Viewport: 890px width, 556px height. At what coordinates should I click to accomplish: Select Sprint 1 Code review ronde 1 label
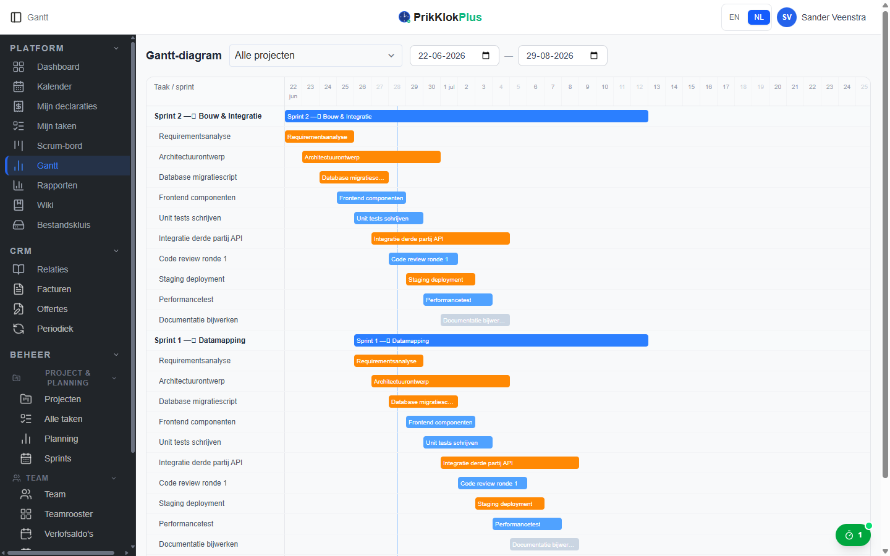[x=193, y=483]
